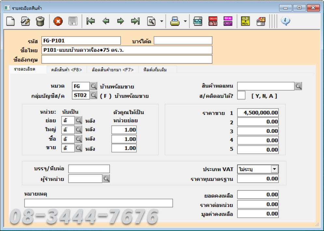The image size is (324, 231).
Task: Click the บรรจุ/หีบห่อ packing field
Action: [x=89, y=169]
